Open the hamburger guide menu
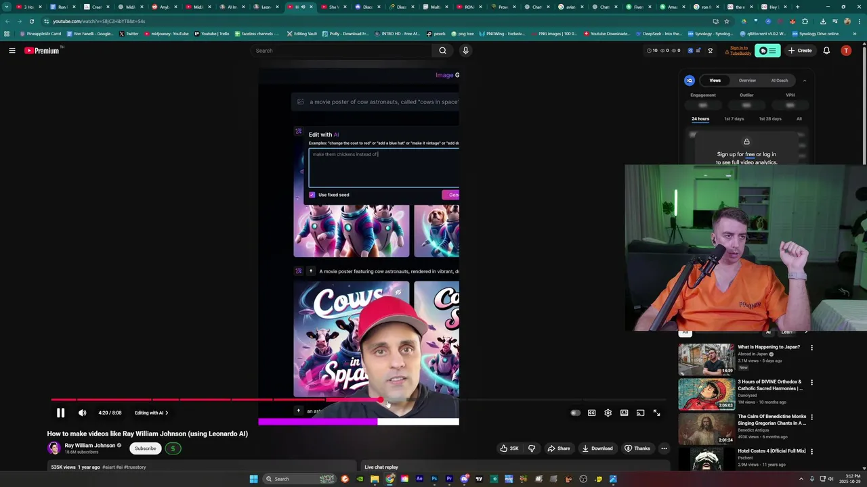Image resolution: width=867 pixels, height=487 pixels. (12, 50)
